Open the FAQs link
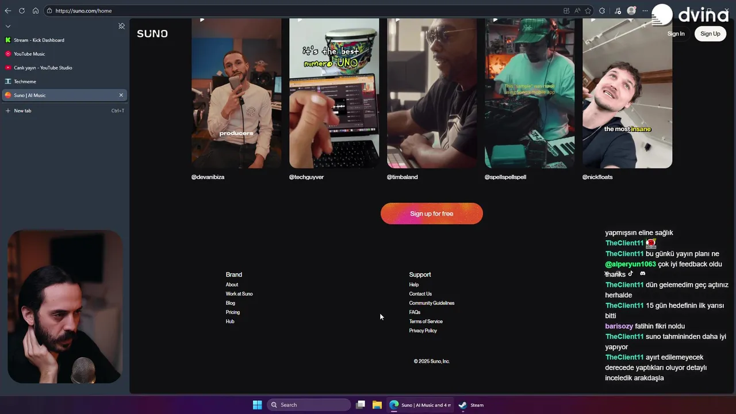Image resolution: width=736 pixels, height=414 pixels. 415,312
